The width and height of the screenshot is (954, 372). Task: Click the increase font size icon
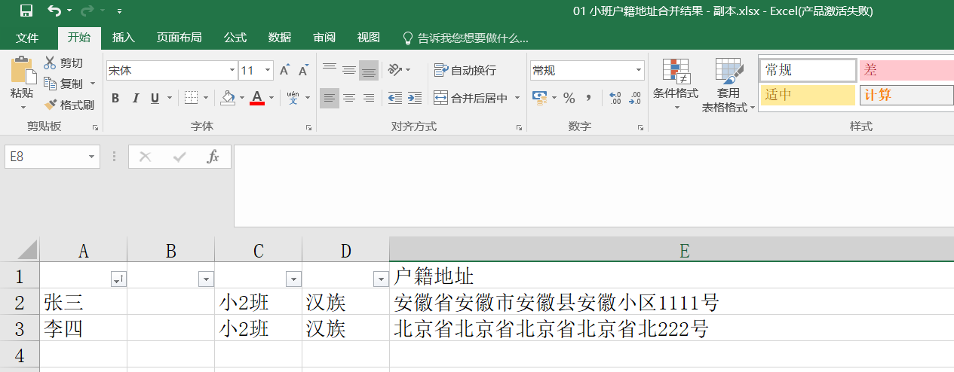click(284, 70)
